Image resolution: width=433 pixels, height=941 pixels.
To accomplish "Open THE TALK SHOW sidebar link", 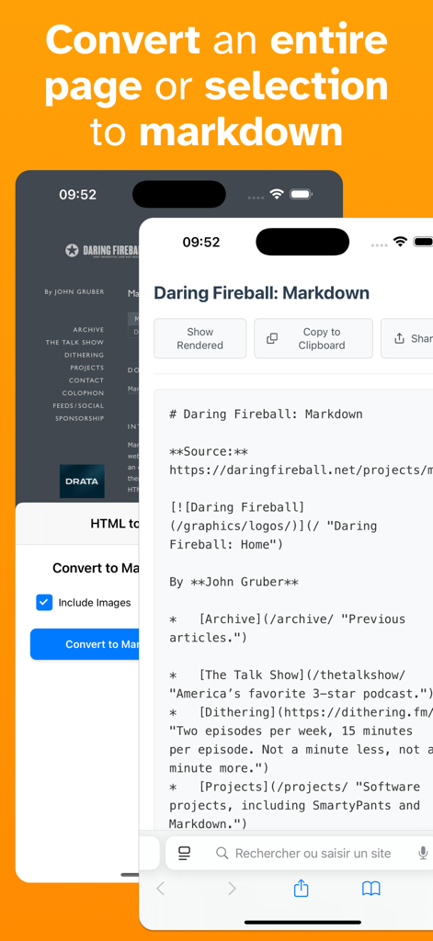I will click(74, 342).
